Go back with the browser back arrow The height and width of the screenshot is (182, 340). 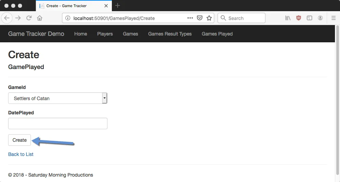7,18
